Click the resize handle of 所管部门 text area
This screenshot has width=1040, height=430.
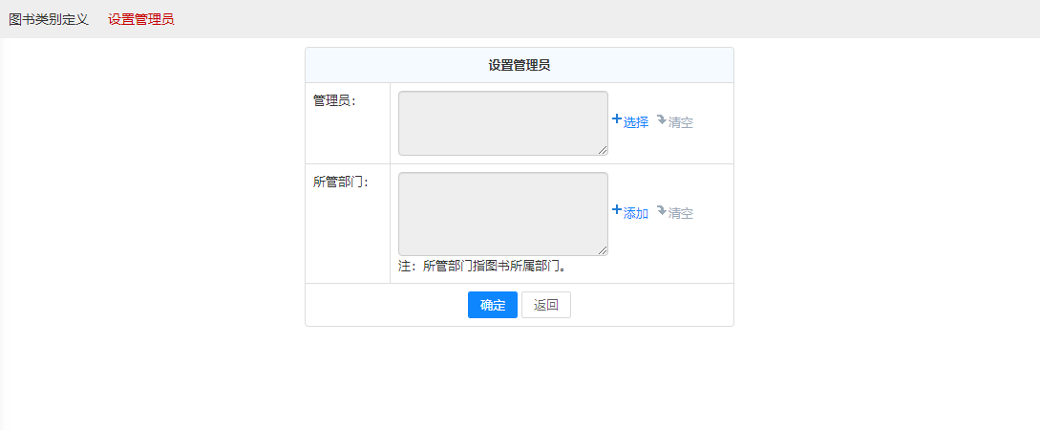(604, 251)
